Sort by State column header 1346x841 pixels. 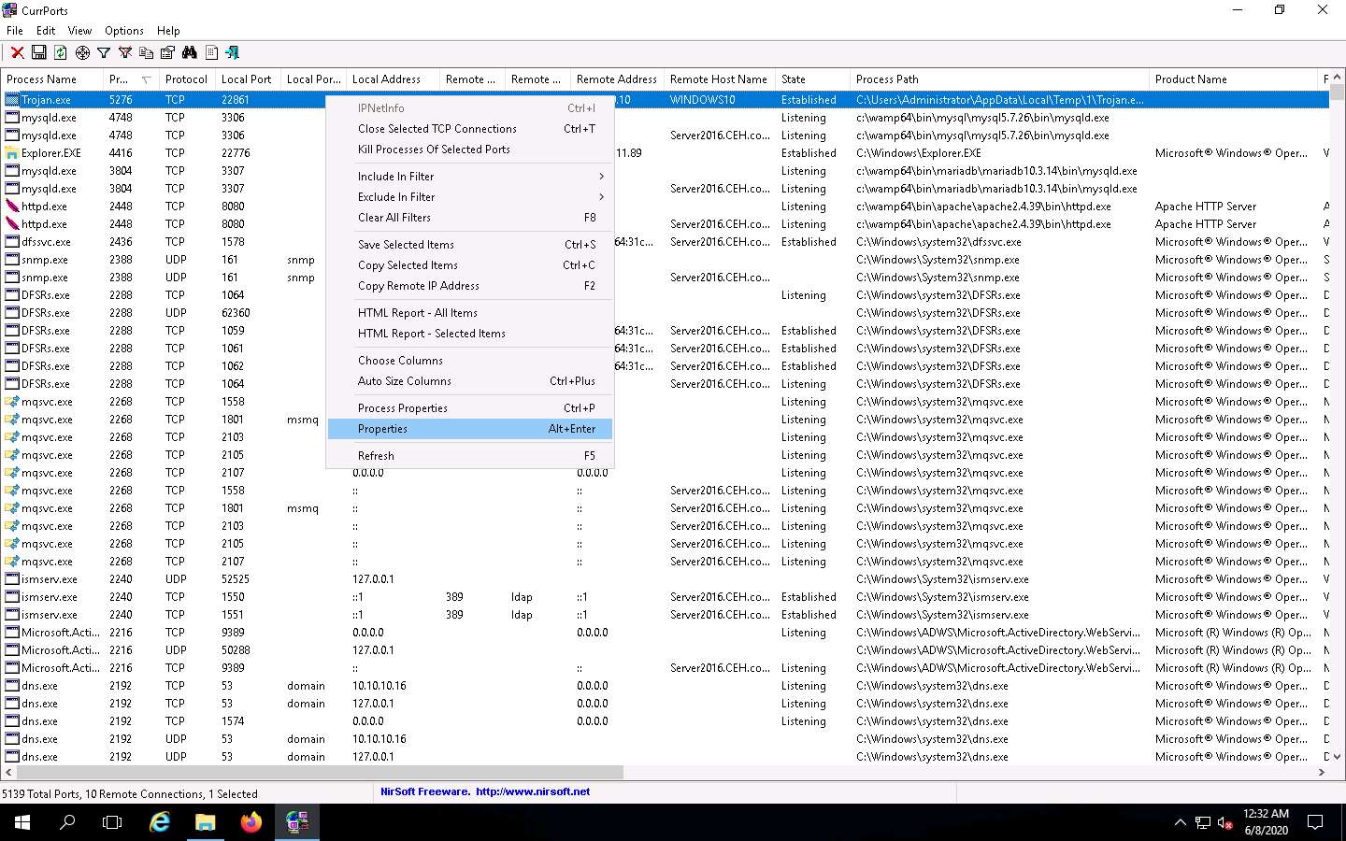point(812,79)
